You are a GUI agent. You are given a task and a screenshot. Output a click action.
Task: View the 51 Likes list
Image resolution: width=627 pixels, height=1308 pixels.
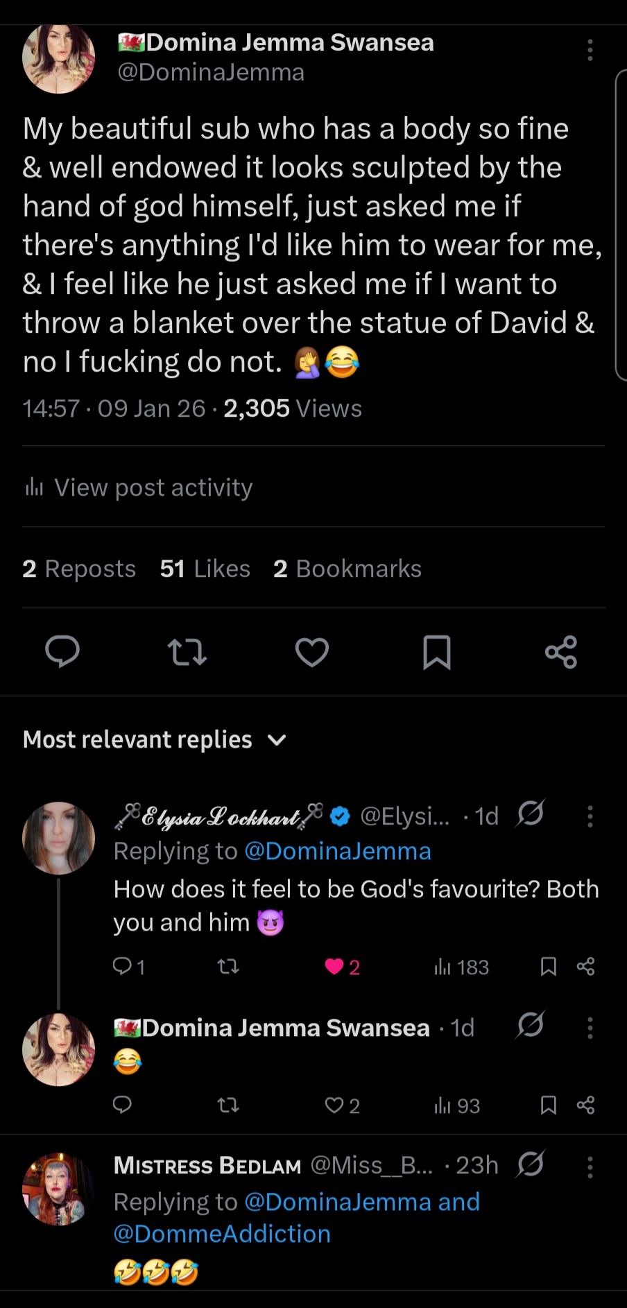point(205,569)
